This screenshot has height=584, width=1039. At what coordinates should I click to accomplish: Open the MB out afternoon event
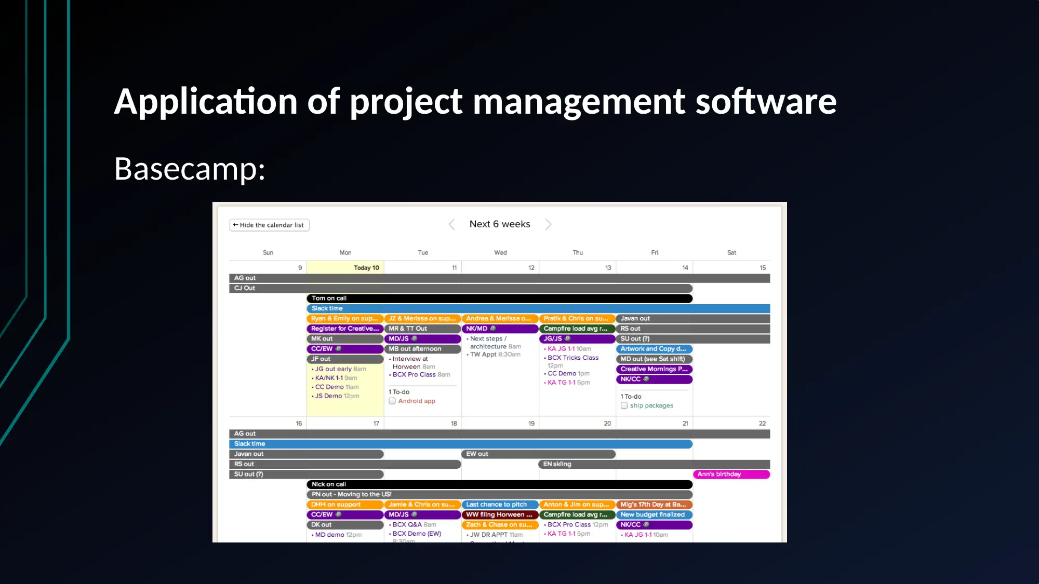tap(422, 349)
